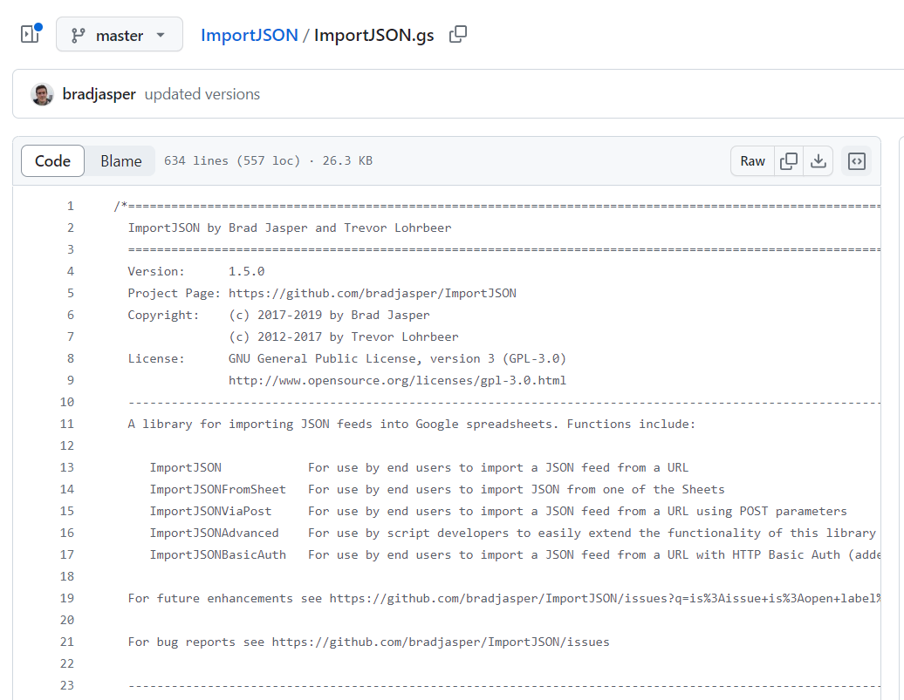Select line number 21 in the code view
The height and width of the screenshot is (700, 904).
tap(67, 642)
